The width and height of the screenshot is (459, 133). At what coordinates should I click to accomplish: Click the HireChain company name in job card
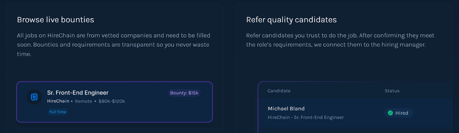coord(58,101)
